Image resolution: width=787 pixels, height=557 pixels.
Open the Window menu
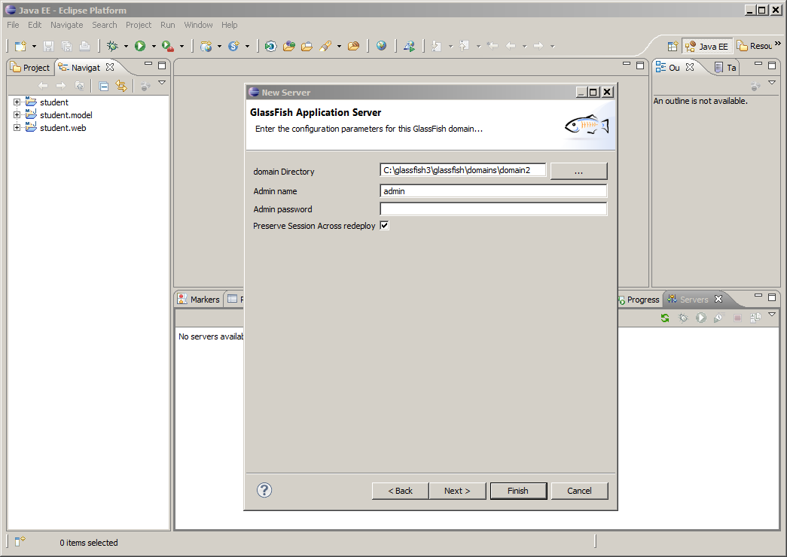[x=198, y=25]
